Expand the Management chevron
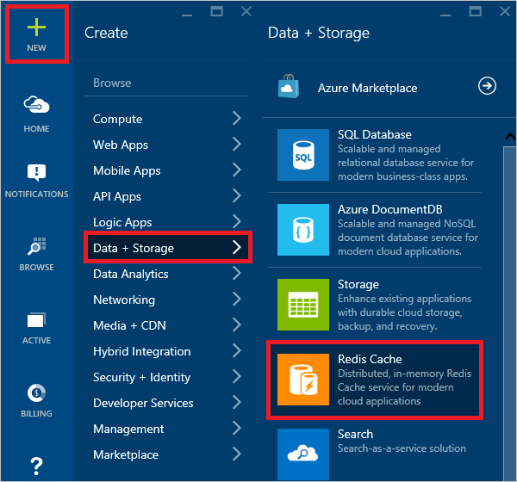This screenshot has width=517, height=482. pyautogui.click(x=237, y=429)
